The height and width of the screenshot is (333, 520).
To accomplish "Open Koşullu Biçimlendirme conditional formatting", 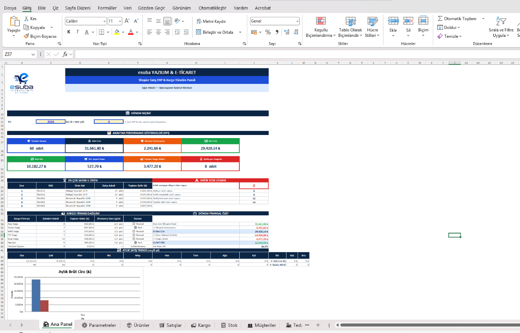I will (x=321, y=27).
